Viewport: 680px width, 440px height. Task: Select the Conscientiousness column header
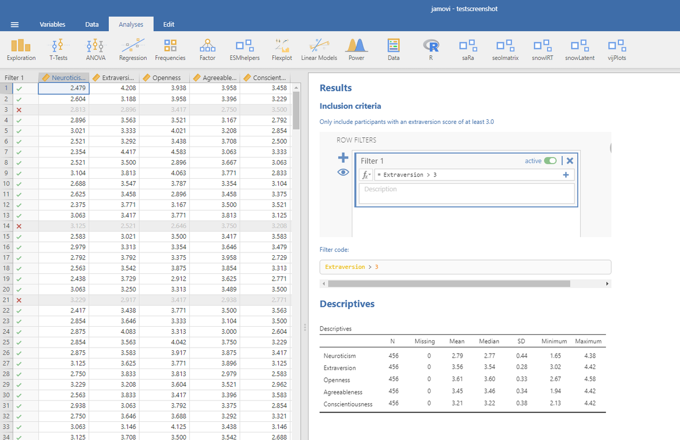pyautogui.click(x=265, y=78)
